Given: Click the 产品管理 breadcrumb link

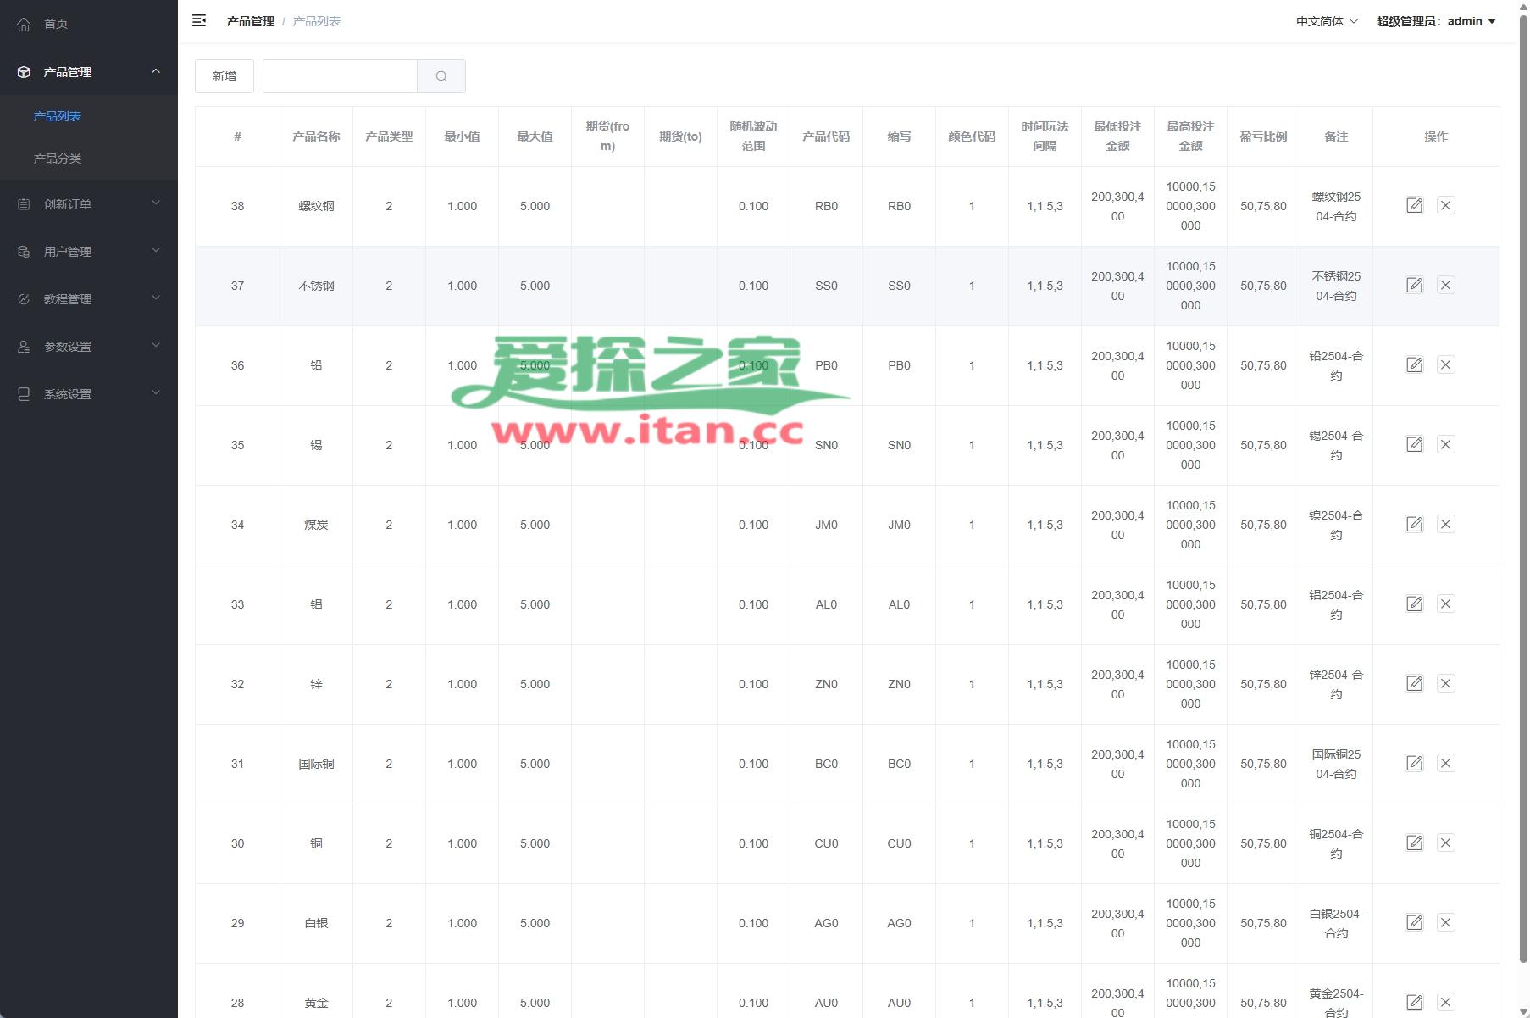Looking at the screenshot, I should point(250,21).
